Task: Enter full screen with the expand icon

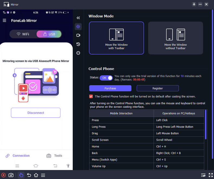Action: 211,175
